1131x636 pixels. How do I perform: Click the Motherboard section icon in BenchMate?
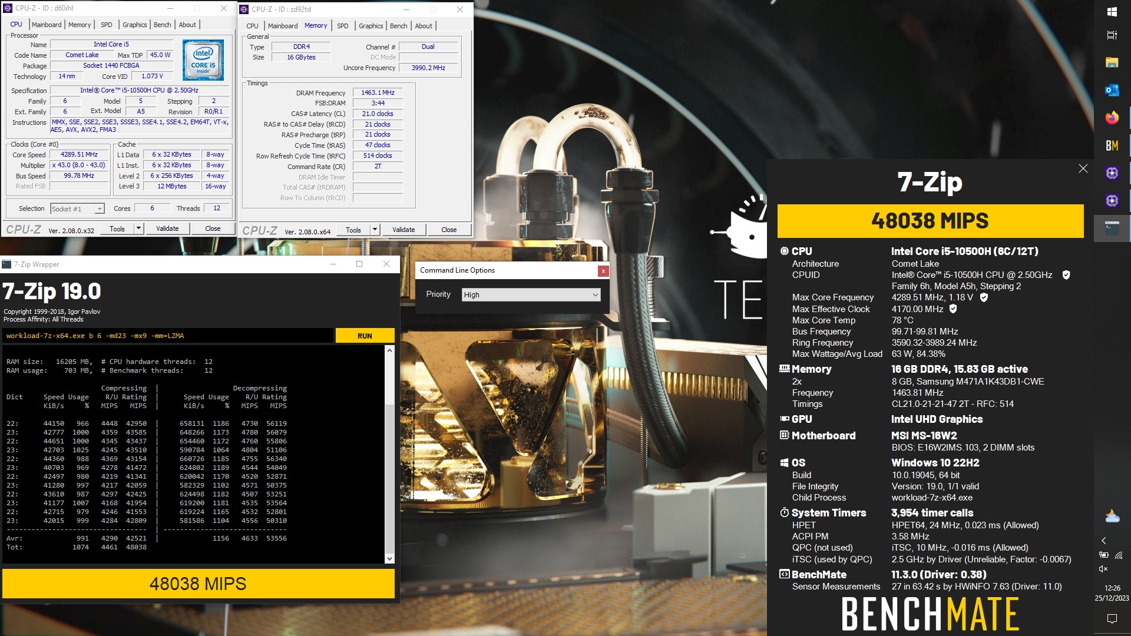click(x=784, y=435)
